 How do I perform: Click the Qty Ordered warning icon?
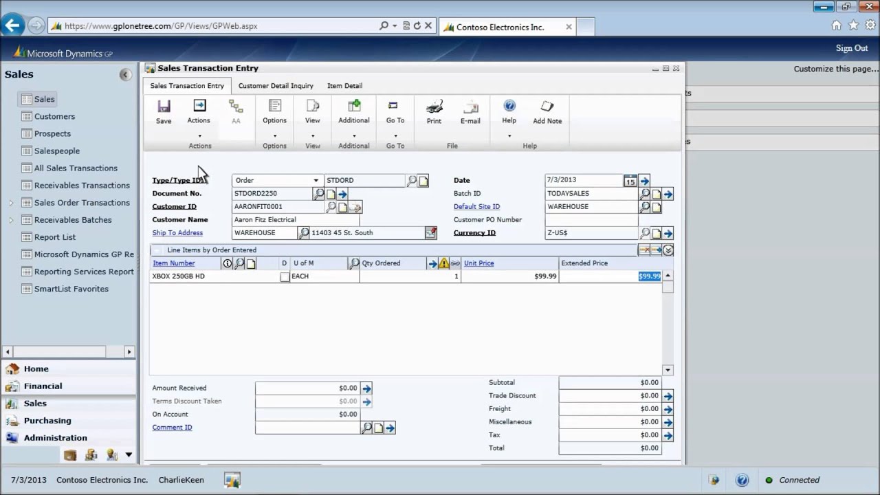click(x=444, y=263)
